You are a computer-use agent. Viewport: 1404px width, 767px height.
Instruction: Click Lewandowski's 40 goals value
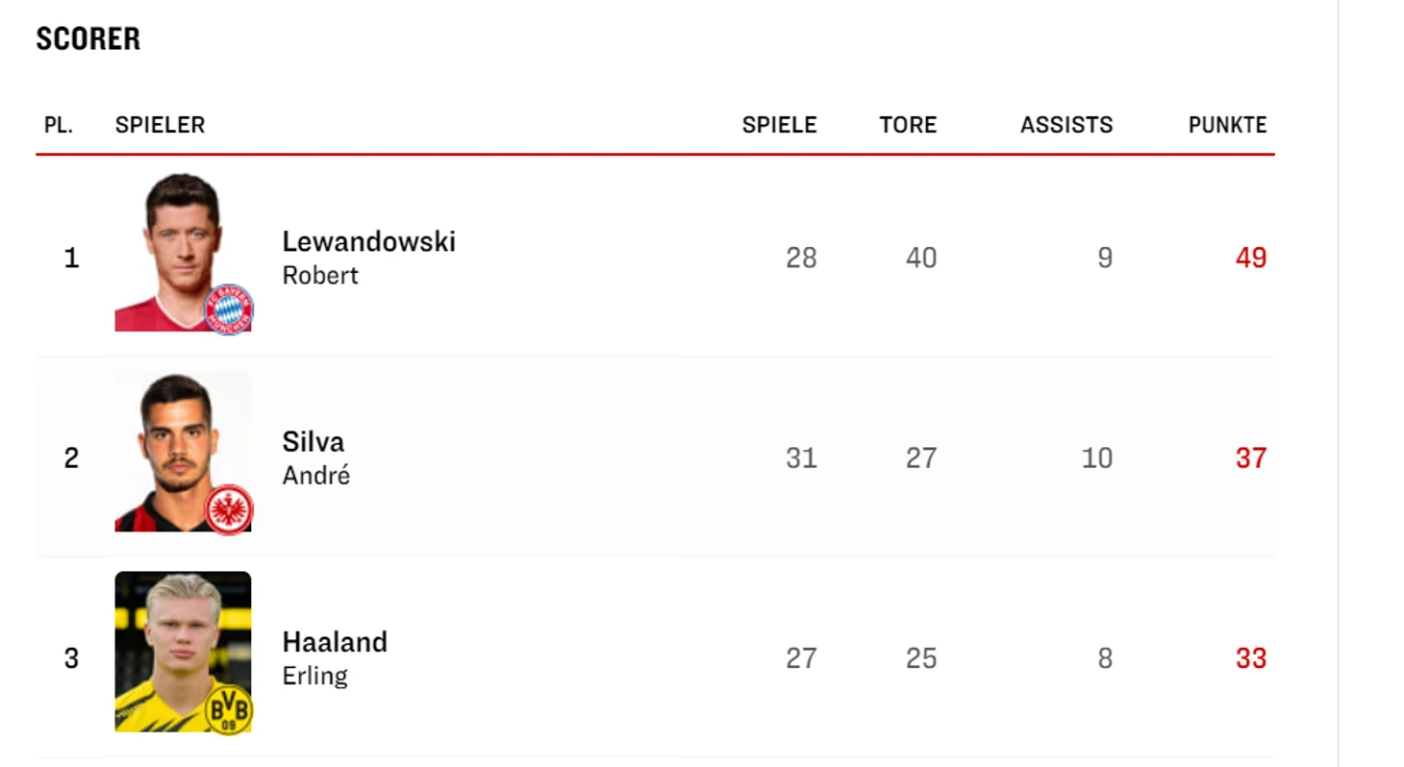click(921, 258)
